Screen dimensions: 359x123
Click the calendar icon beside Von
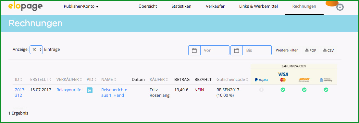click(x=194, y=50)
